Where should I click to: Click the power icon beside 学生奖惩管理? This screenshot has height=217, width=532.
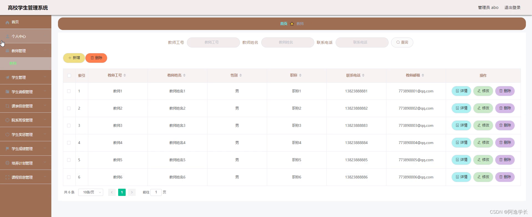7,135
